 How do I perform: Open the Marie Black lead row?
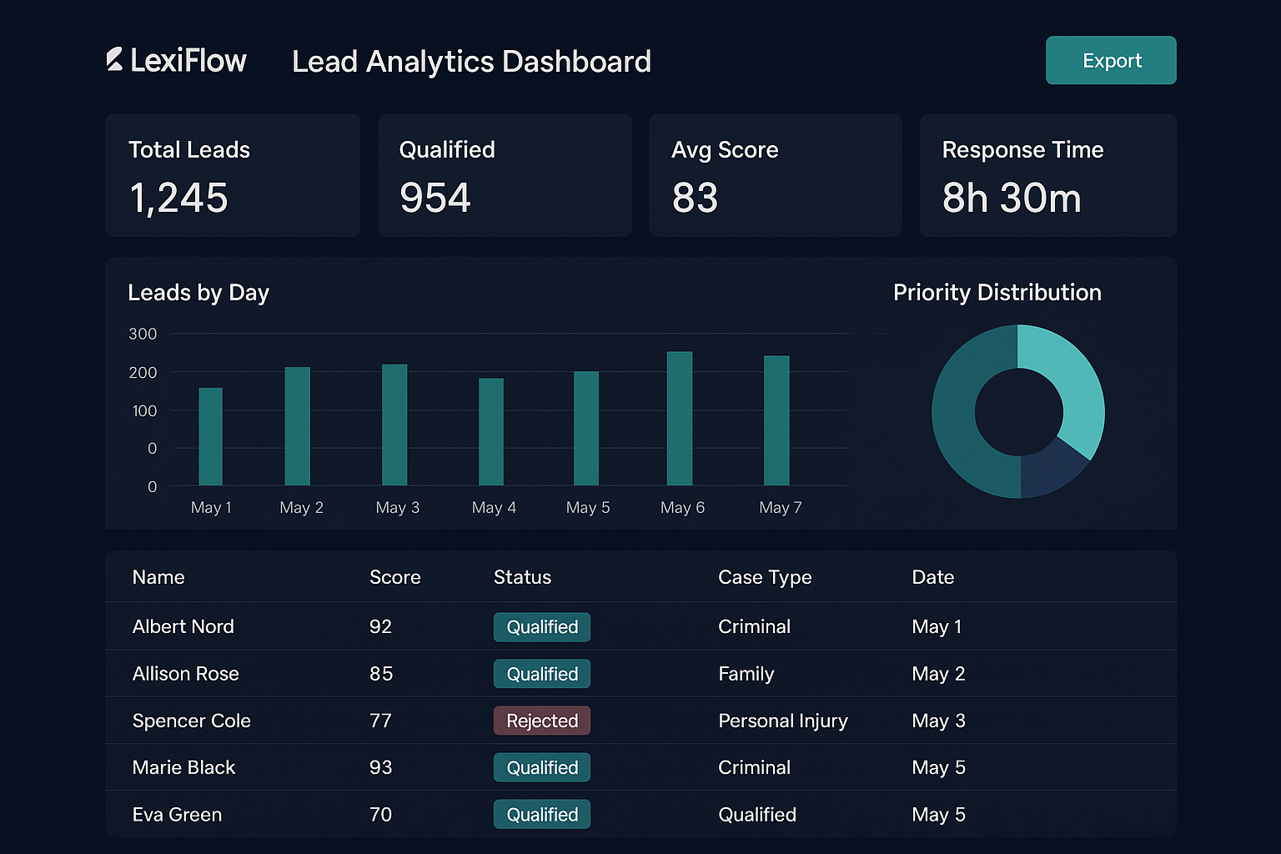(640, 767)
